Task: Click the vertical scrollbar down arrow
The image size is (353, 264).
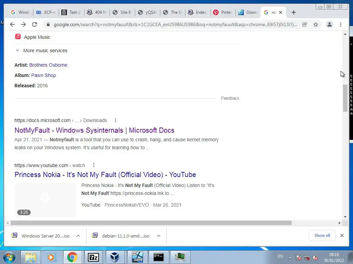Action: click(x=345, y=217)
